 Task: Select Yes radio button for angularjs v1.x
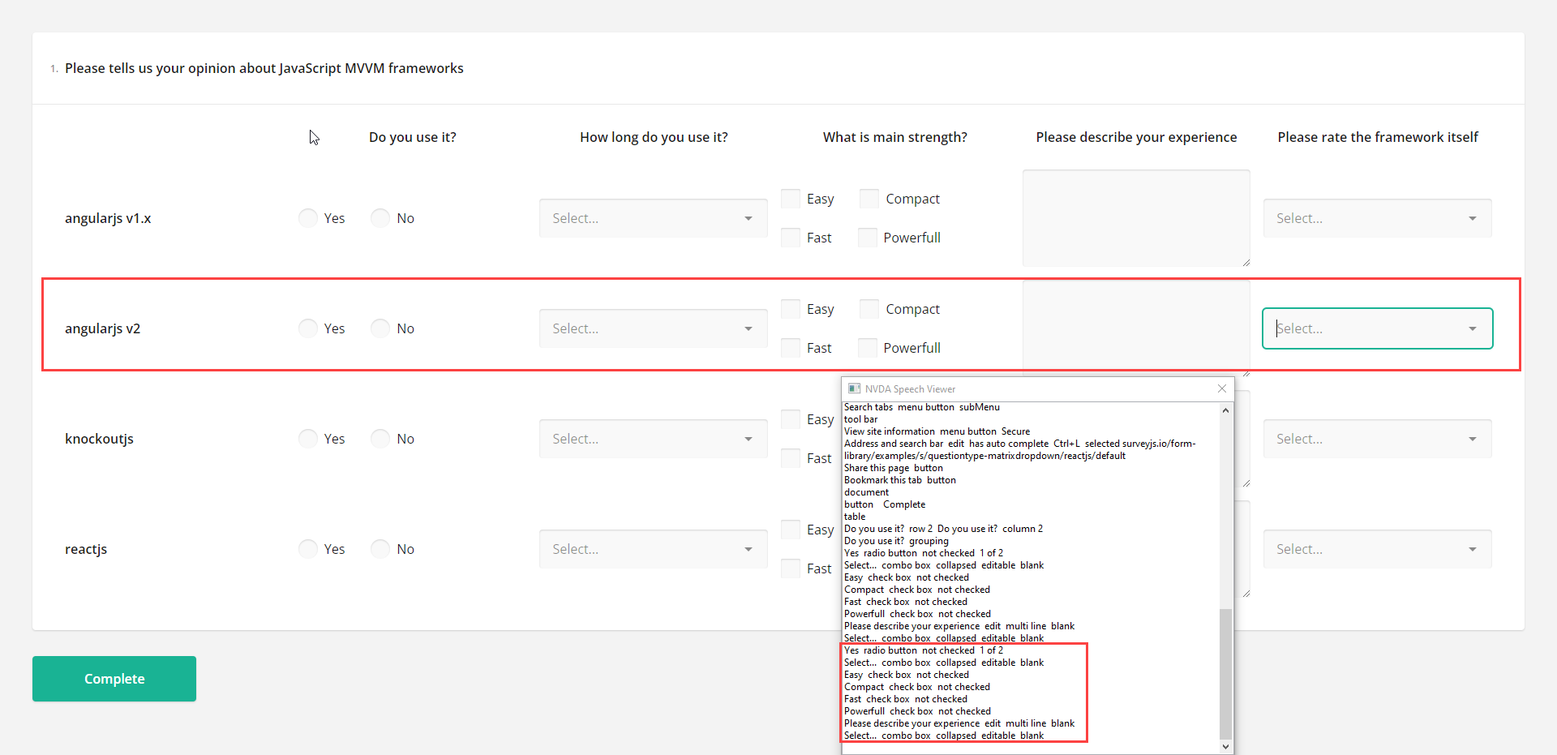(x=307, y=217)
